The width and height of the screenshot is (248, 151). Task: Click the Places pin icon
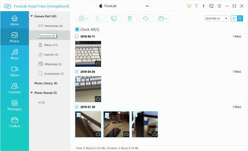coord(40,45)
